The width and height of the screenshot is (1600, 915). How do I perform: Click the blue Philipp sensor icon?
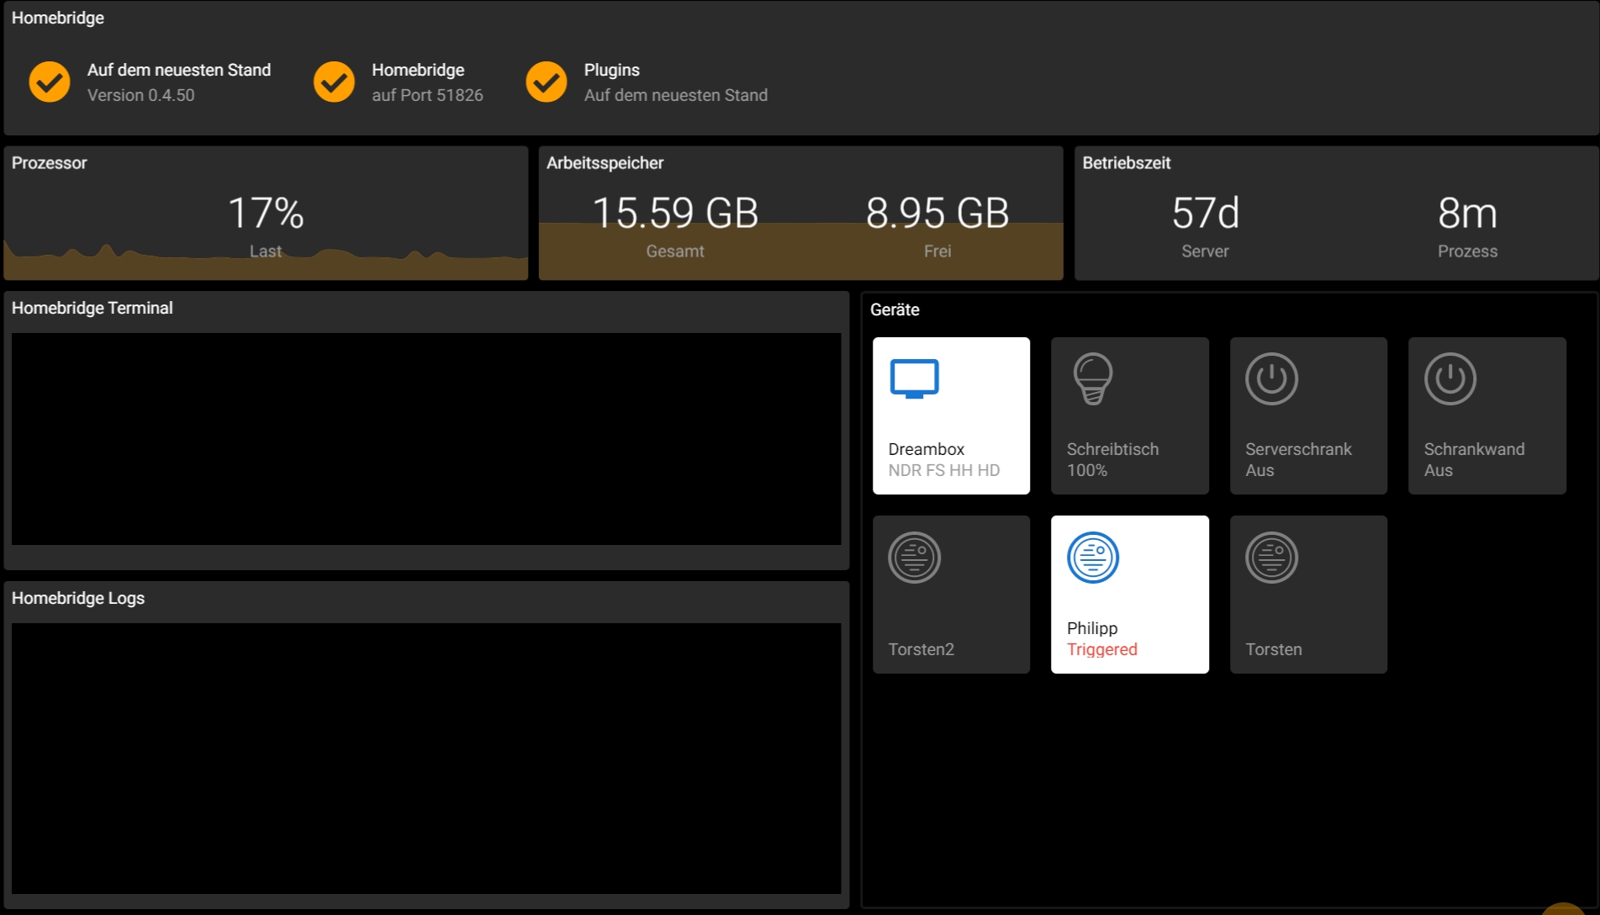coord(1092,558)
